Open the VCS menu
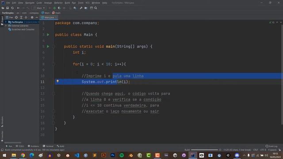 click(x=88, y=3)
